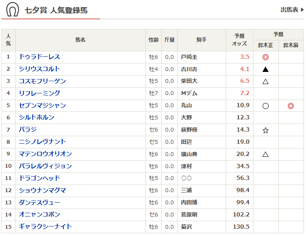Click the red double-circle mark for ドゥラドーレス

[265, 57]
